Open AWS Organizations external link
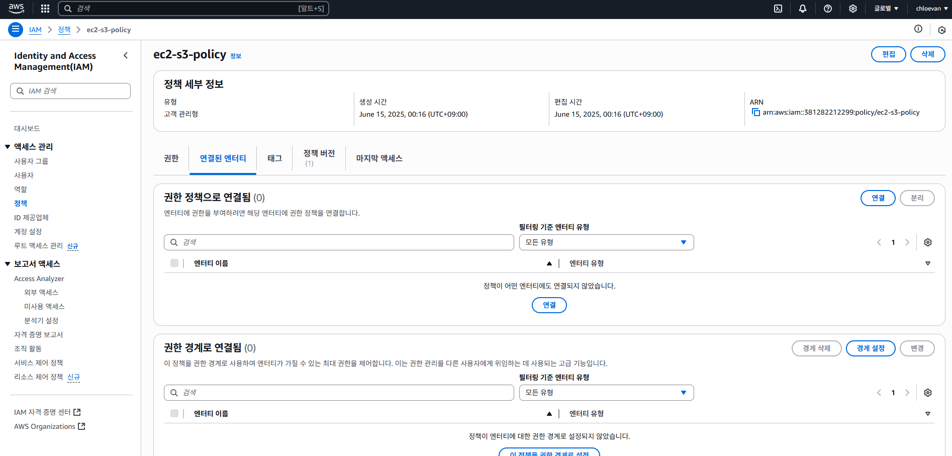The height and width of the screenshot is (456, 952). point(50,426)
